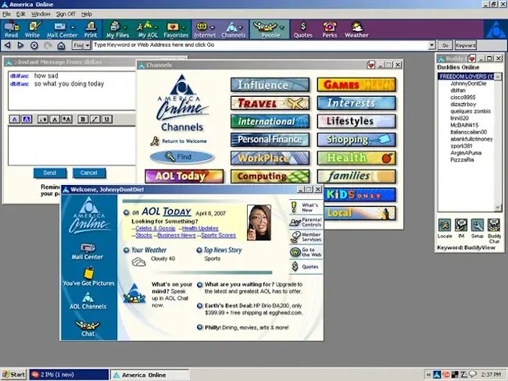Click Return to Welcome in Channels
The image size is (508, 381).
point(178,141)
